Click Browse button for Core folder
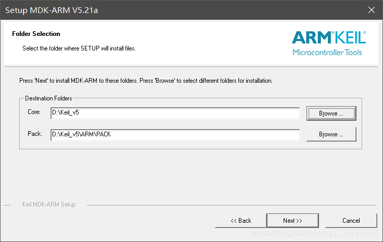 (x=331, y=113)
